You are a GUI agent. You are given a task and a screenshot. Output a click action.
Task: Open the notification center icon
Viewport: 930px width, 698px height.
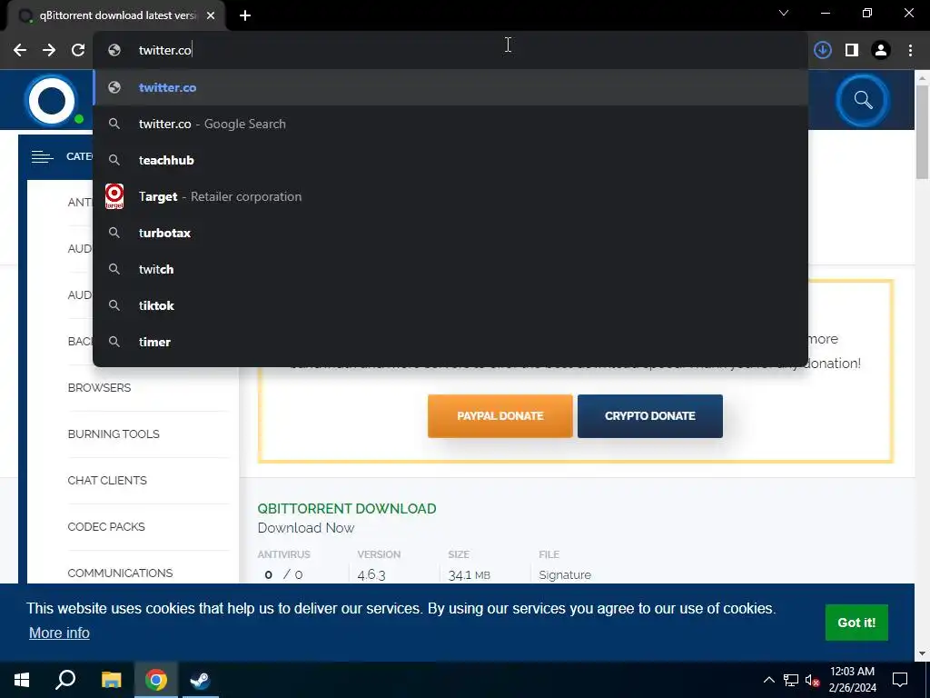[x=900, y=680]
